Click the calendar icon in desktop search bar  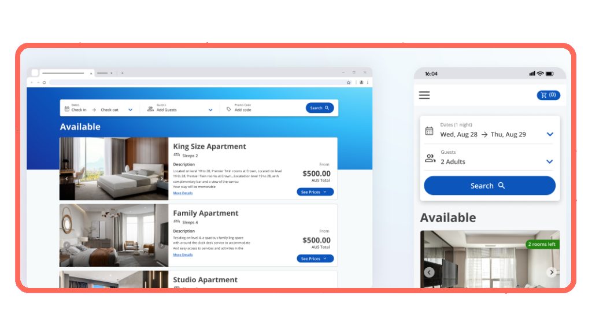[x=67, y=109]
